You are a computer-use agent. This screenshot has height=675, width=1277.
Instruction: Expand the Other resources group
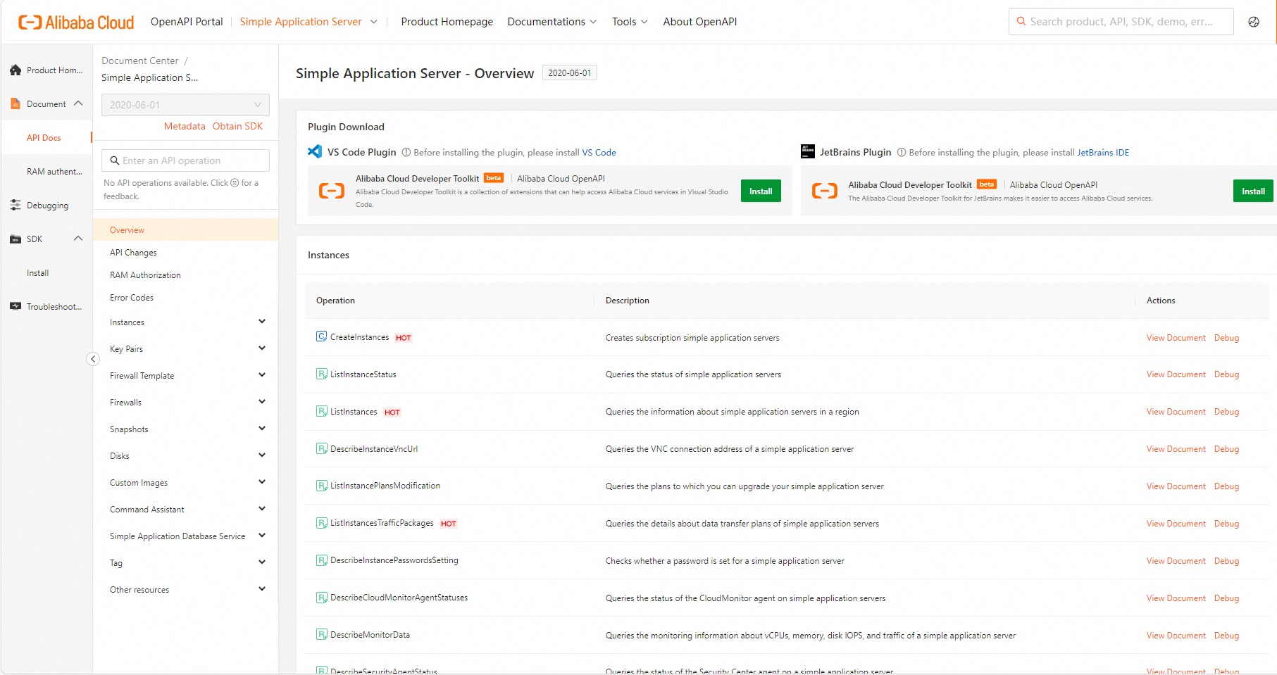pyautogui.click(x=262, y=589)
